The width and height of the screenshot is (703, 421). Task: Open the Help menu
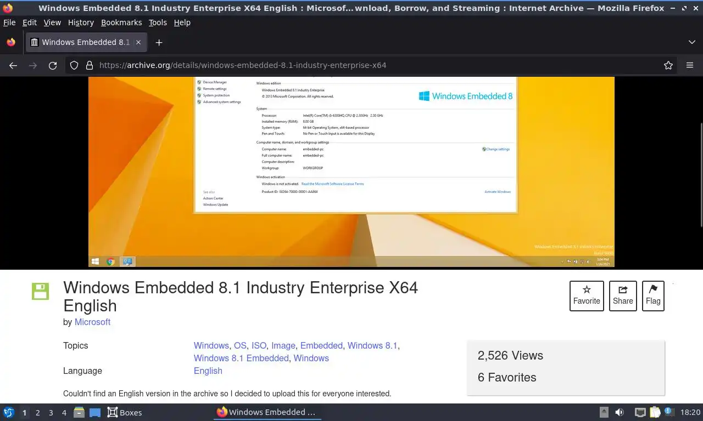(x=182, y=22)
